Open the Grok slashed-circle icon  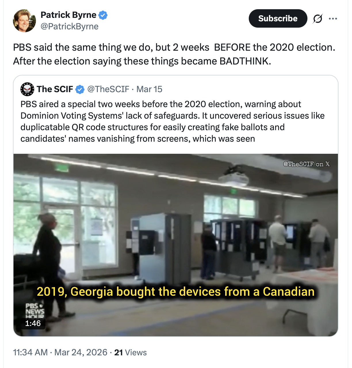(x=317, y=19)
